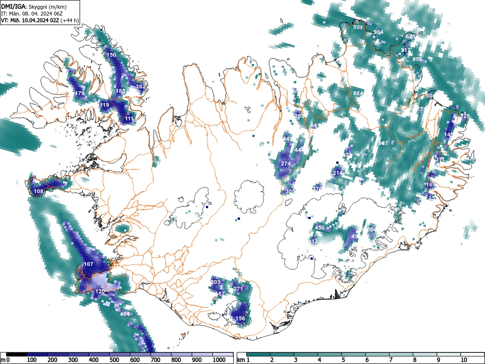Click the visibility value 305
The width and height of the screenshot is (485, 364).
tap(290, 191)
